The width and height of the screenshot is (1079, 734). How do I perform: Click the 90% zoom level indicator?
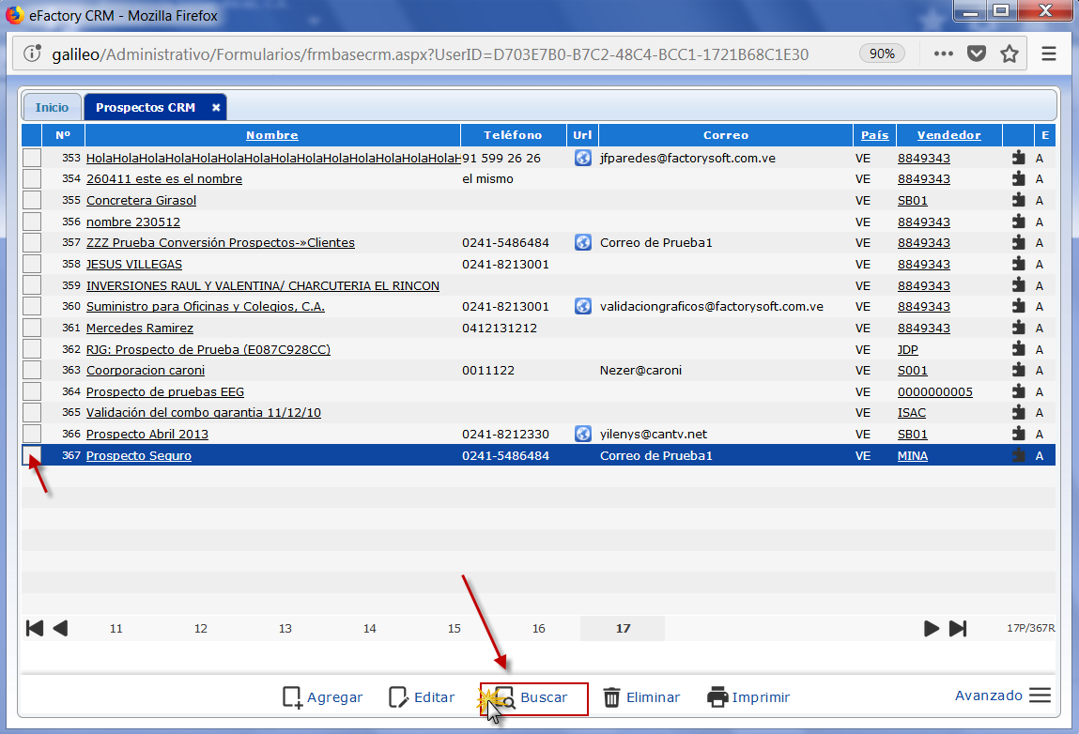882,54
